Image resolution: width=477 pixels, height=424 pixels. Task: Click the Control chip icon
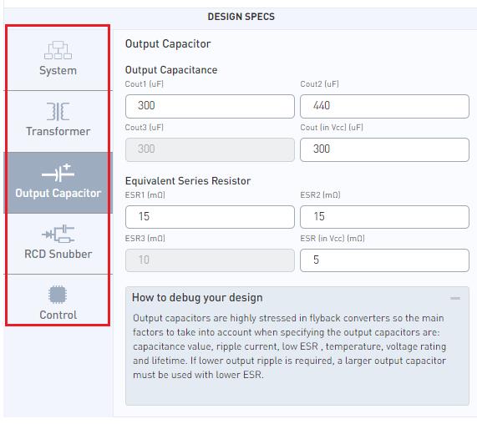click(58, 295)
